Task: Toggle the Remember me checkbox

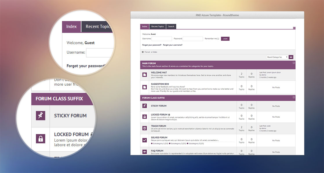Action: coord(218,39)
